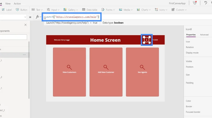Image resolution: width=212 pixels, height=118 pixels.
Task: Click the Home Screen title label
Action: click(x=105, y=40)
